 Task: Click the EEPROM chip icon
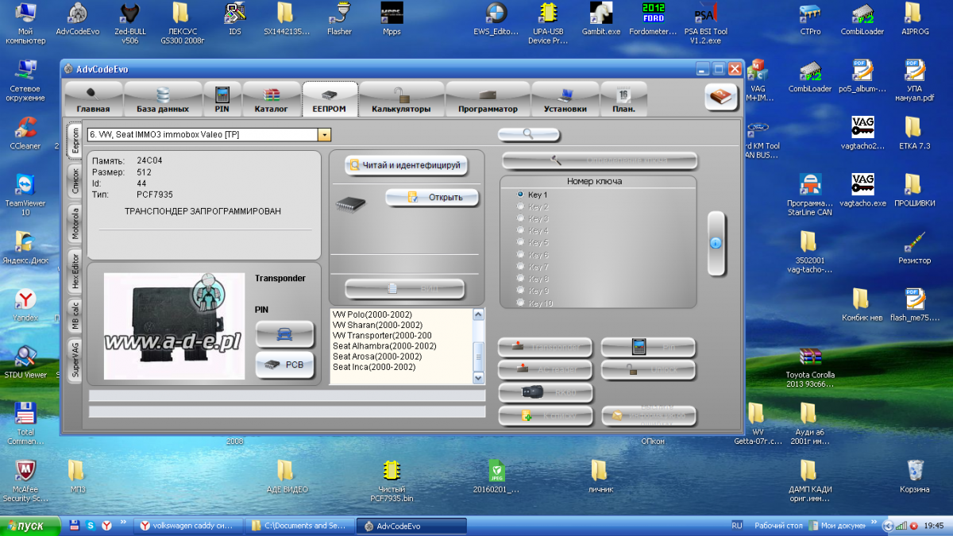tap(350, 204)
